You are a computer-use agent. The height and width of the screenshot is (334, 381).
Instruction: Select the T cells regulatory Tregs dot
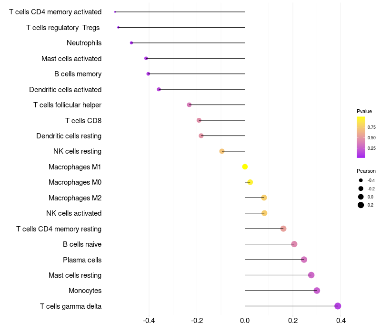click(118, 28)
